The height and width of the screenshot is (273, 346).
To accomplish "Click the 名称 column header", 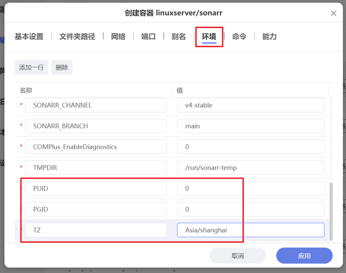I will [26, 90].
